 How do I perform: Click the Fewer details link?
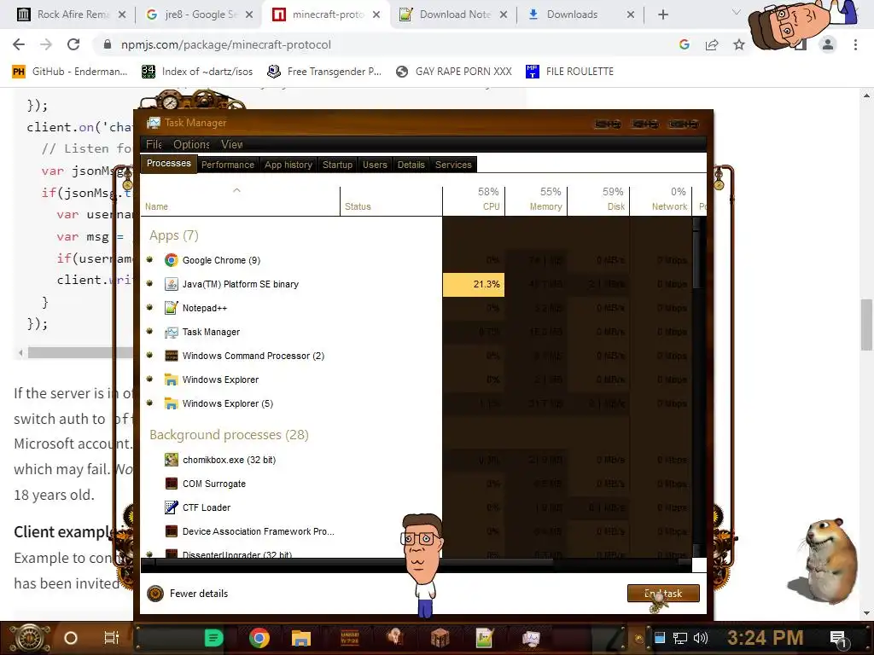click(x=198, y=594)
